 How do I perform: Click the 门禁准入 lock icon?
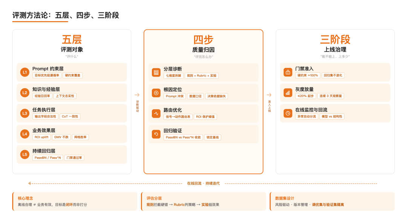coord(288,72)
